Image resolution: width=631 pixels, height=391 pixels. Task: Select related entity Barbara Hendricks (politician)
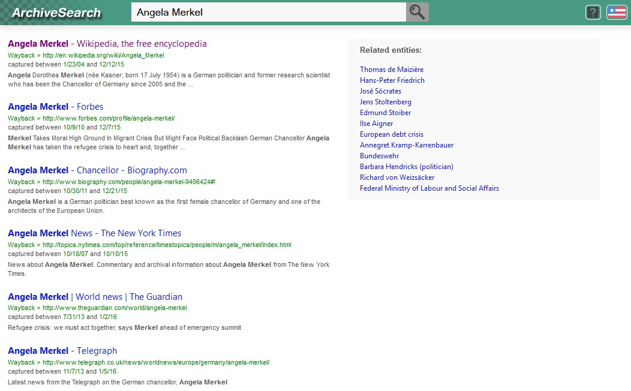(407, 167)
